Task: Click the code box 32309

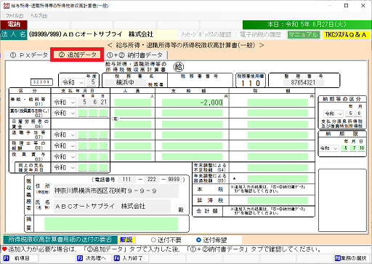Action: pyautogui.click(x=41, y=82)
